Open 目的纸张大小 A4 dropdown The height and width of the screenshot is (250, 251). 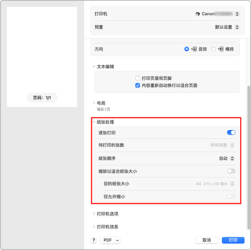click(x=232, y=184)
